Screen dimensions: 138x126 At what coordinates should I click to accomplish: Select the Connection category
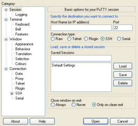coord(18,69)
